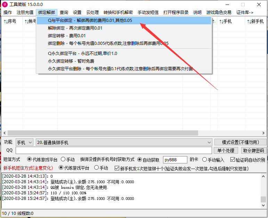Open the 转换和手机解密 menu
The height and width of the screenshot is (218, 268).
[x=118, y=12]
